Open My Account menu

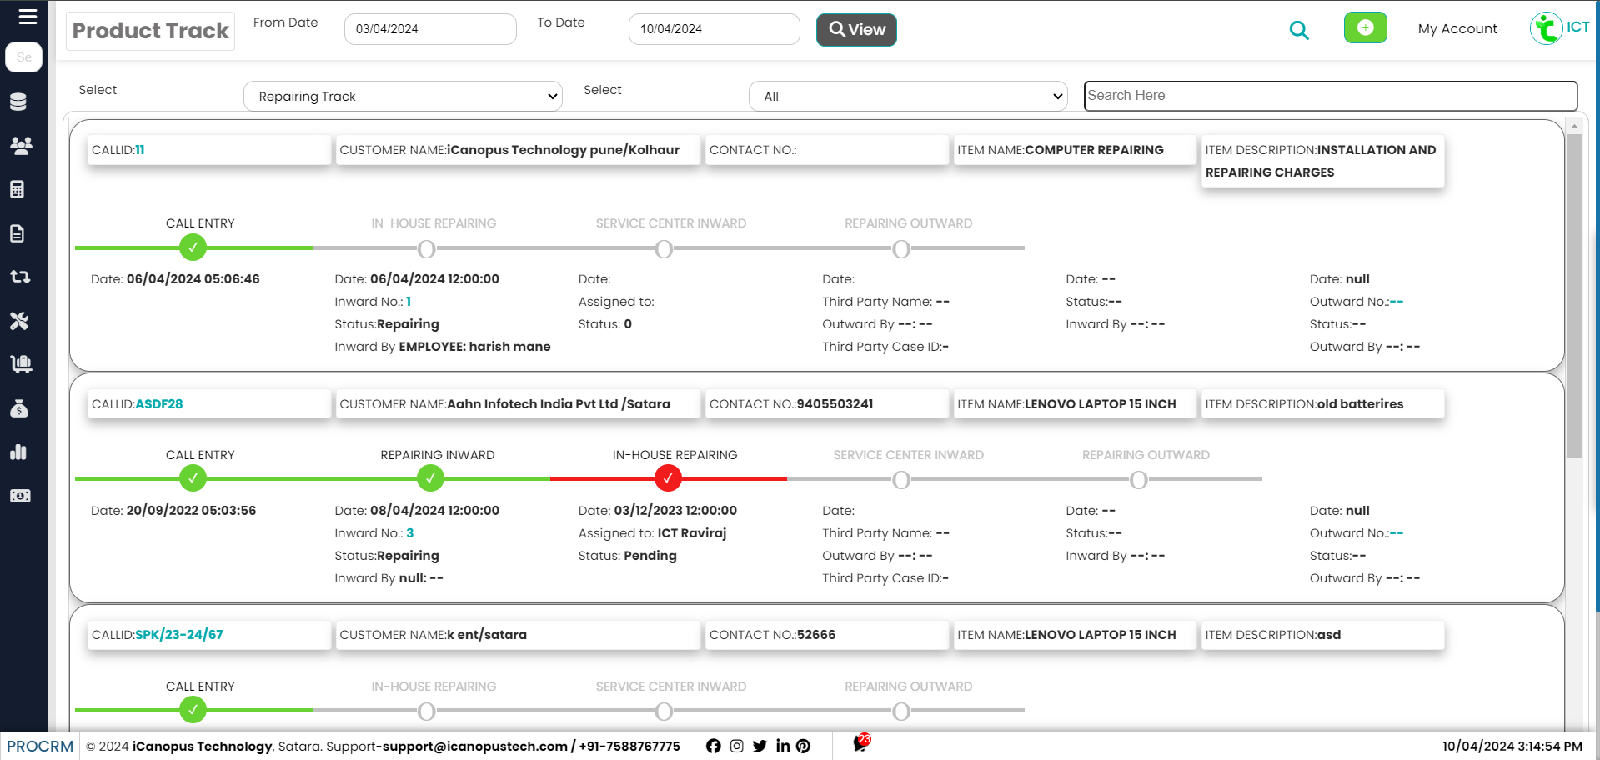(x=1457, y=28)
